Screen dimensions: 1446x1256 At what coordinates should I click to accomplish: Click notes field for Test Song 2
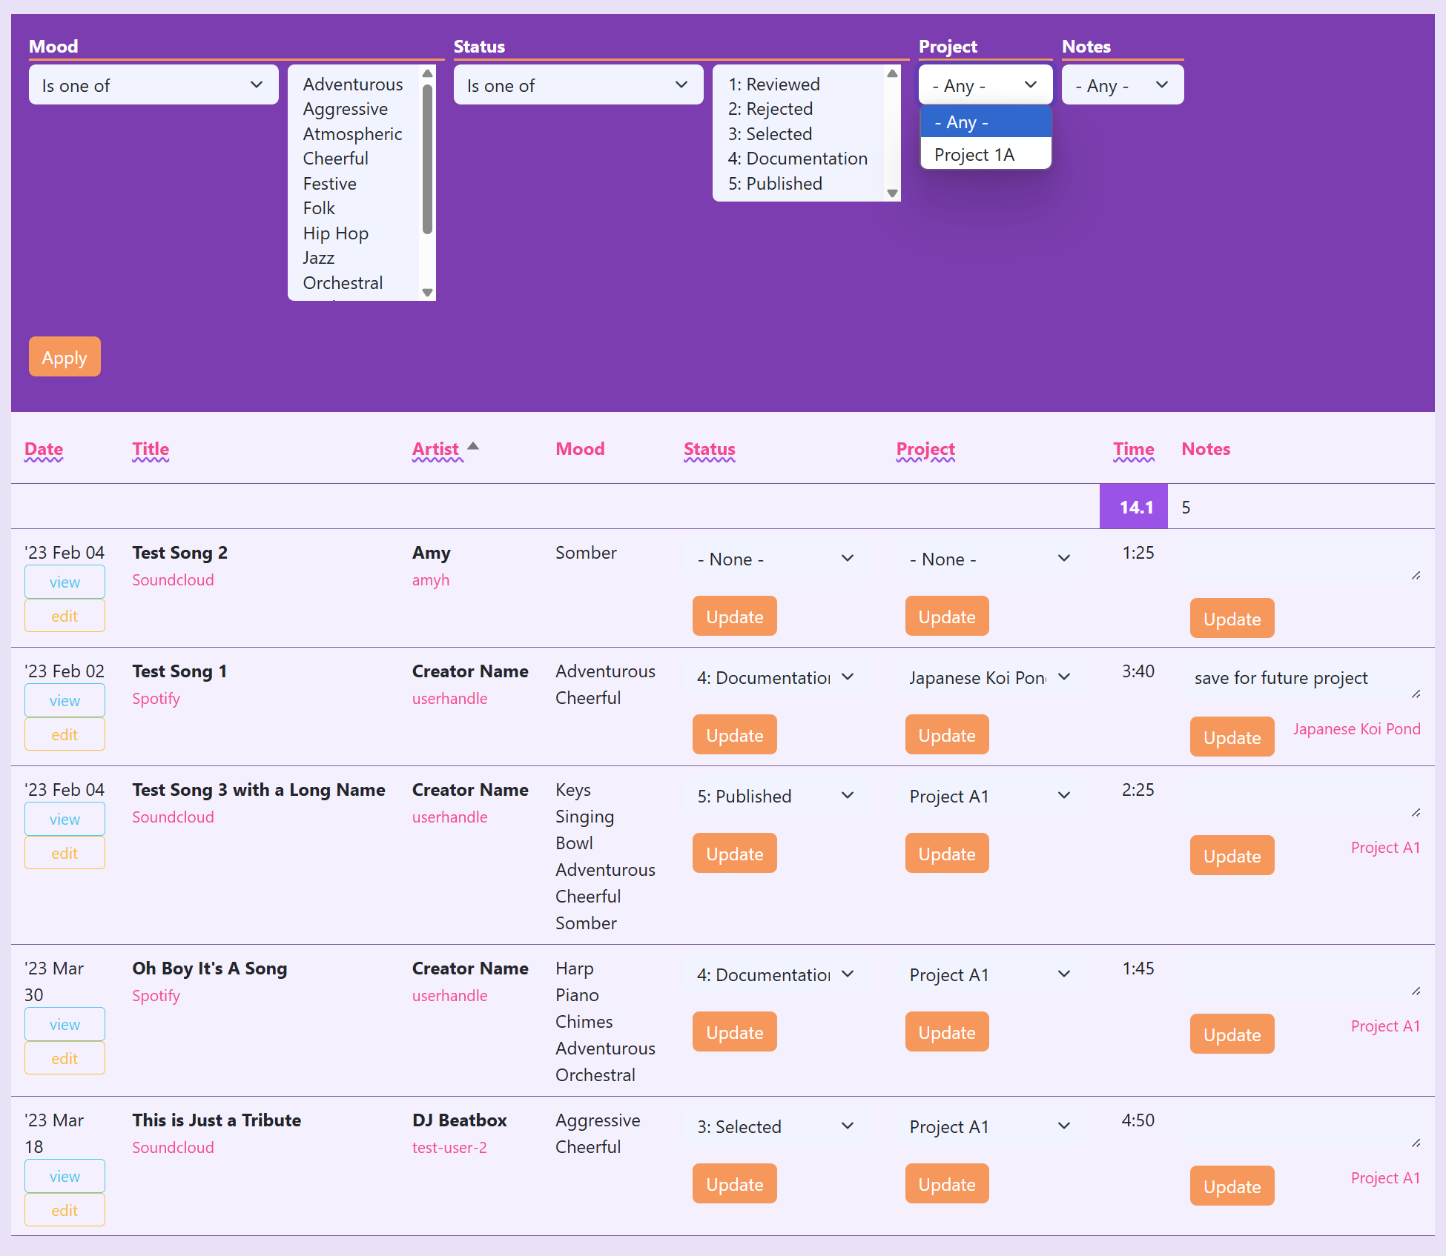coord(1301,561)
